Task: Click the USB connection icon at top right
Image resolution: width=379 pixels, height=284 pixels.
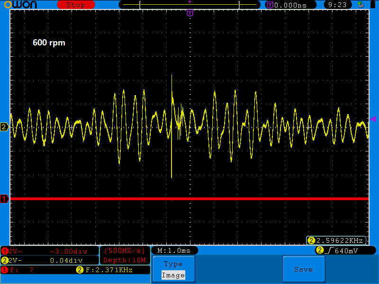Action: 361,5
